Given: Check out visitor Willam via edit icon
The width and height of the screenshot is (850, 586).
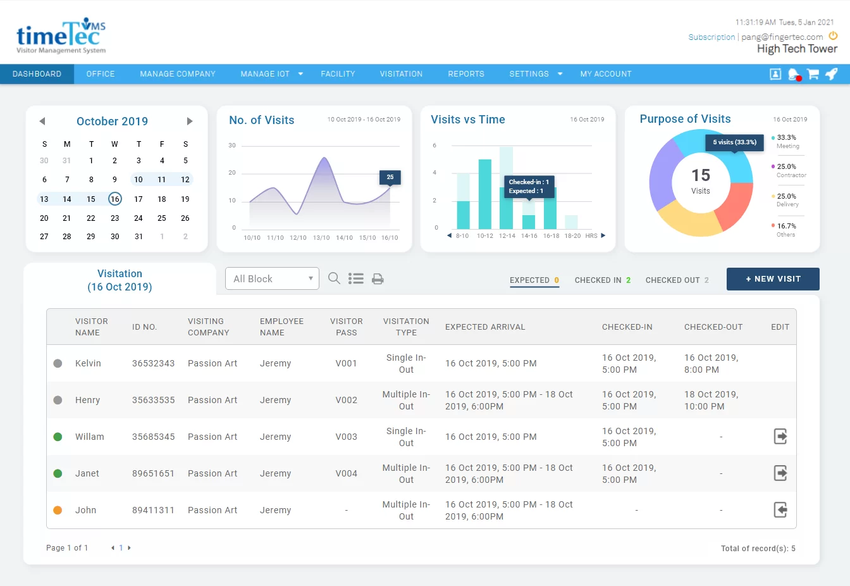Looking at the screenshot, I should point(780,437).
